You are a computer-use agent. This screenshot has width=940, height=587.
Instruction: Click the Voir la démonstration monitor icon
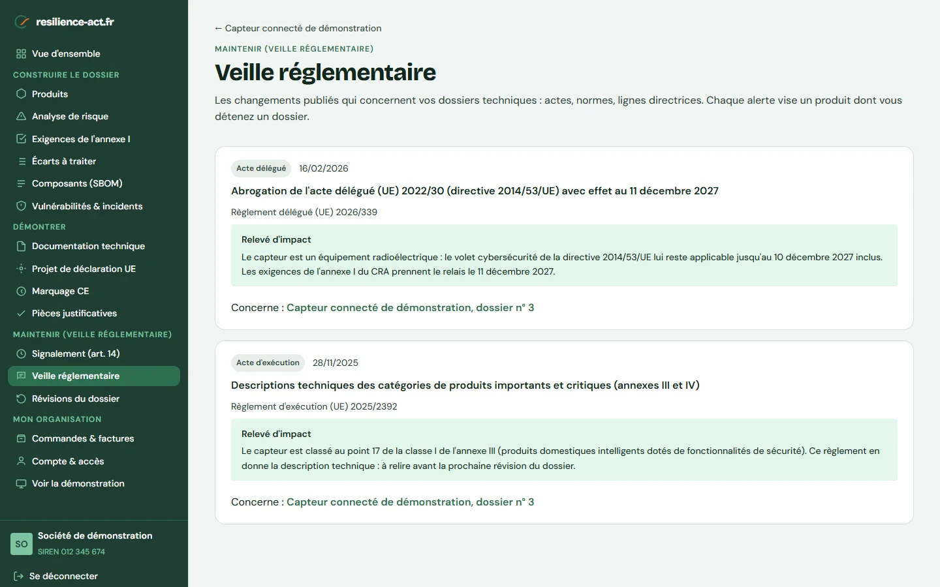[x=21, y=483]
